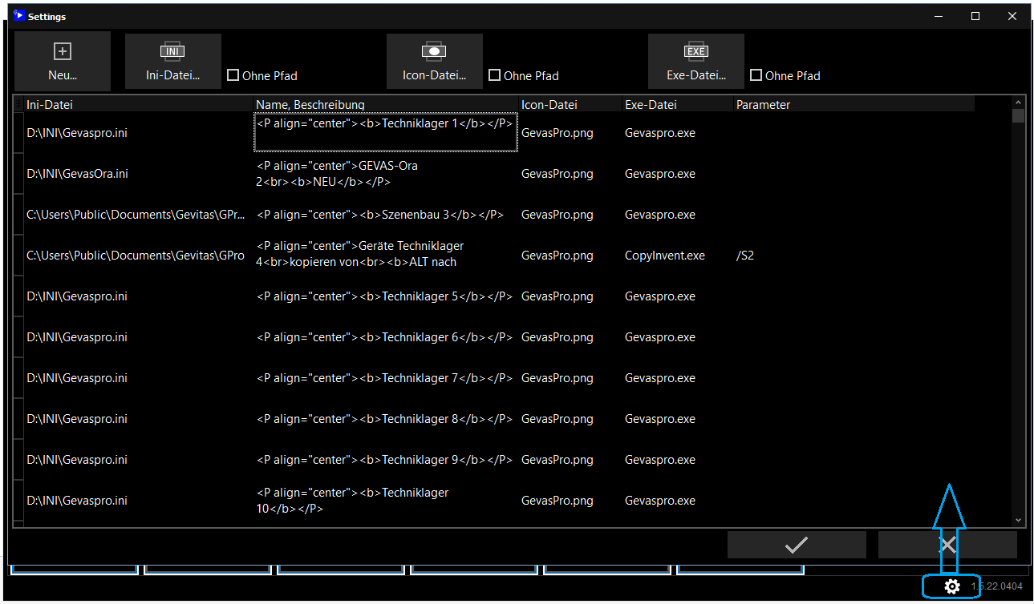Click the Ini-Datei column header

coord(139,104)
